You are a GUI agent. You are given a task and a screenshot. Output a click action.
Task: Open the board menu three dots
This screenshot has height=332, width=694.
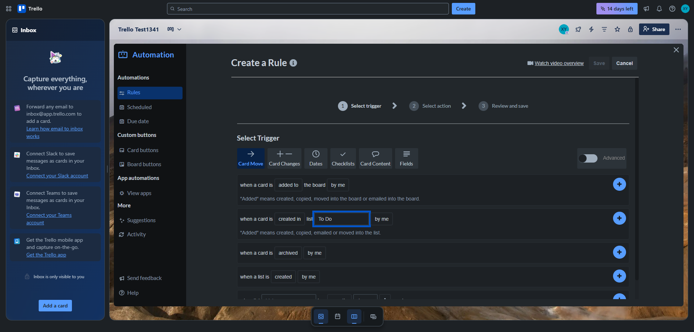(678, 29)
